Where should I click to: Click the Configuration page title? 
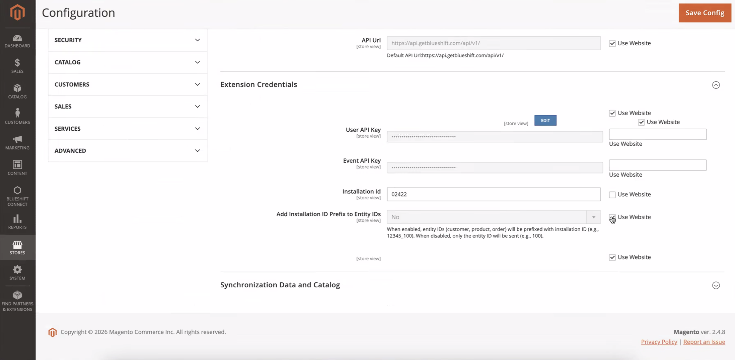(79, 13)
